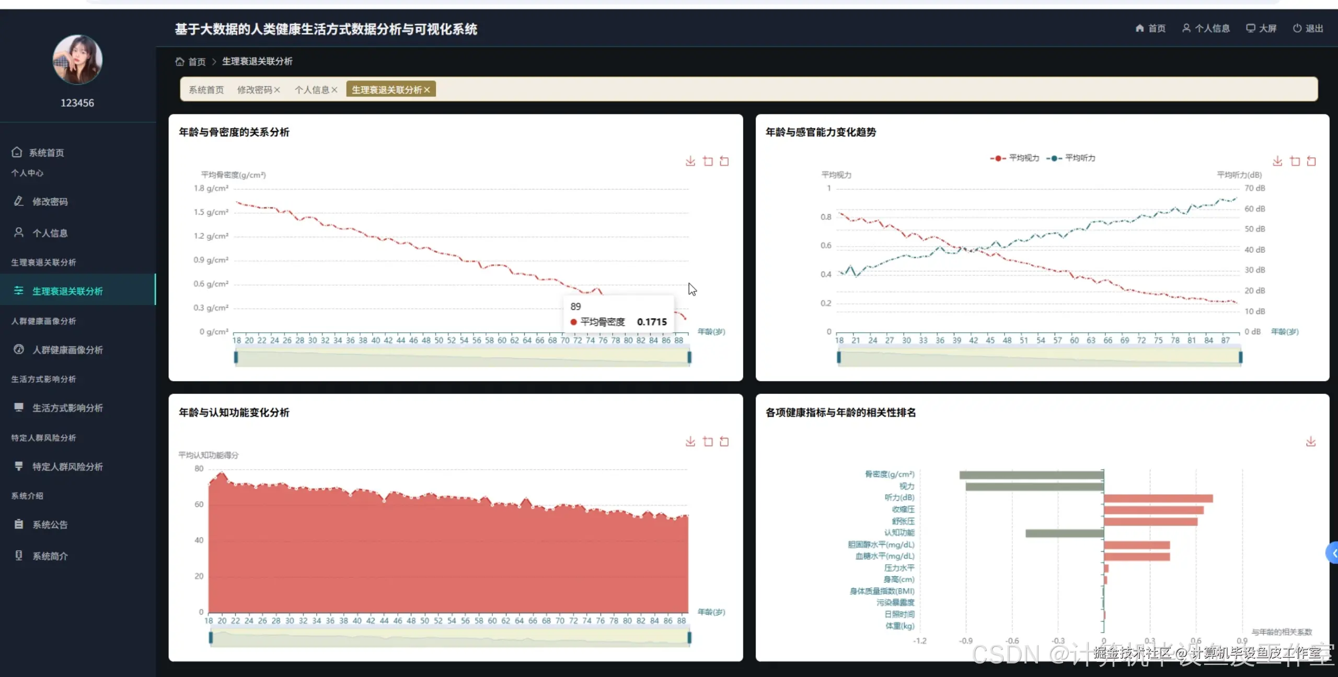Download the correlation ranking chart image
Image resolution: width=1338 pixels, height=677 pixels.
(x=1310, y=442)
